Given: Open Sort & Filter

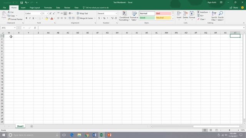Looking at the screenshot, I should tap(214, 16).
